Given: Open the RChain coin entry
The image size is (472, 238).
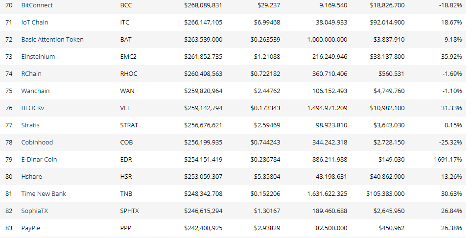Looking at the screenshot, I should click(31, 74).
